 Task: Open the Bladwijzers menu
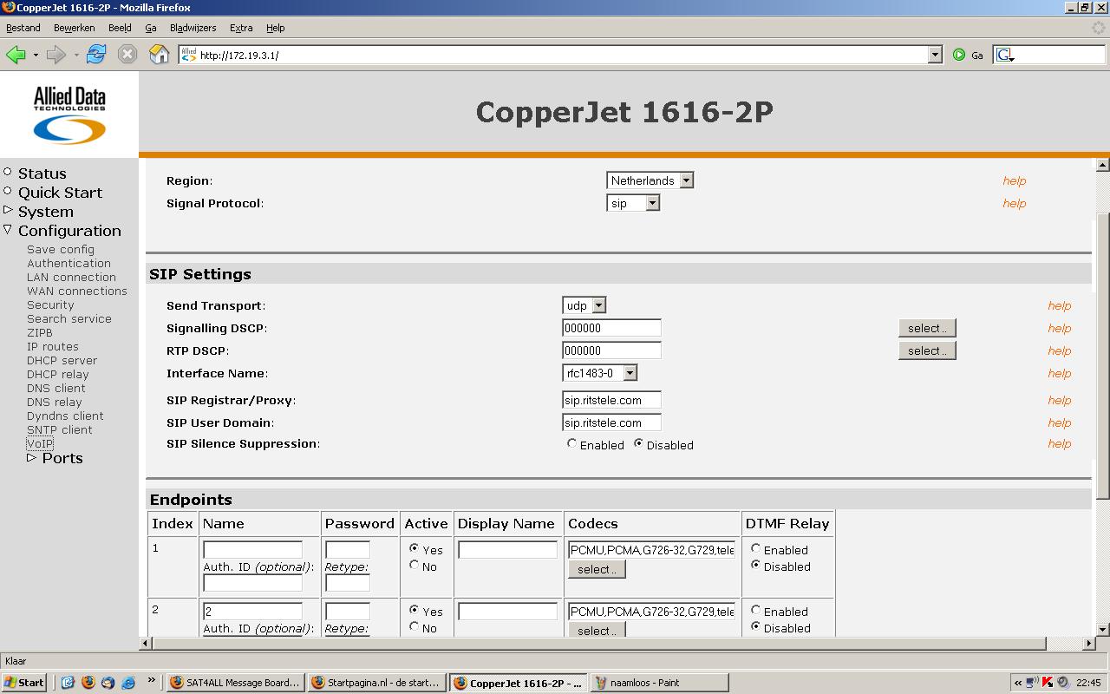click(x=193, y=28)
